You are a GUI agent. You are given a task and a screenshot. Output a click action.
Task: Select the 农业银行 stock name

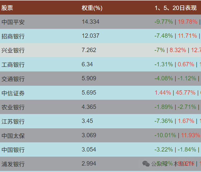(x=13, y=107)
